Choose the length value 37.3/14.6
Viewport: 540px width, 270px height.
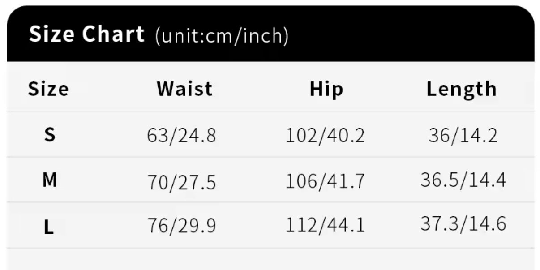click(463, 223)
